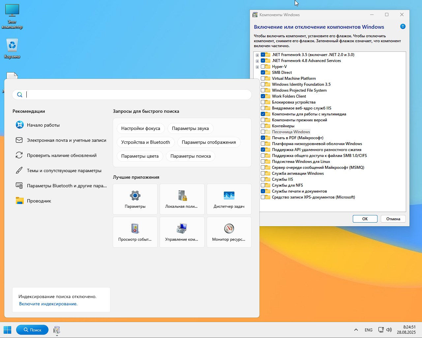Uncheck Work Folders Client
This screenshot has height=338, width=422.
point(263,96)
